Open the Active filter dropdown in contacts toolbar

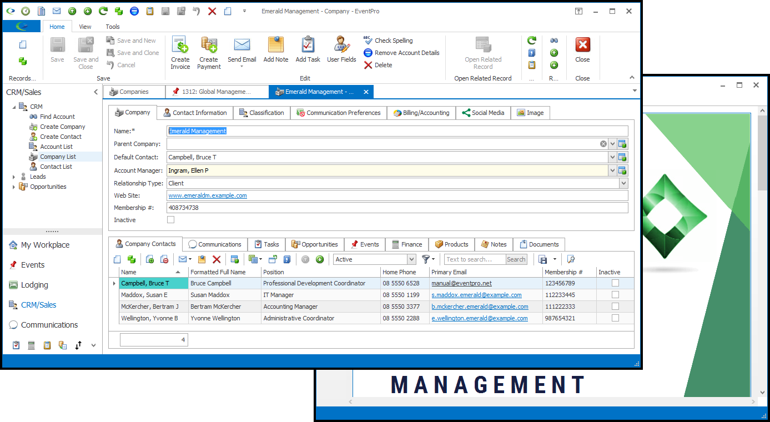[411, 259]
